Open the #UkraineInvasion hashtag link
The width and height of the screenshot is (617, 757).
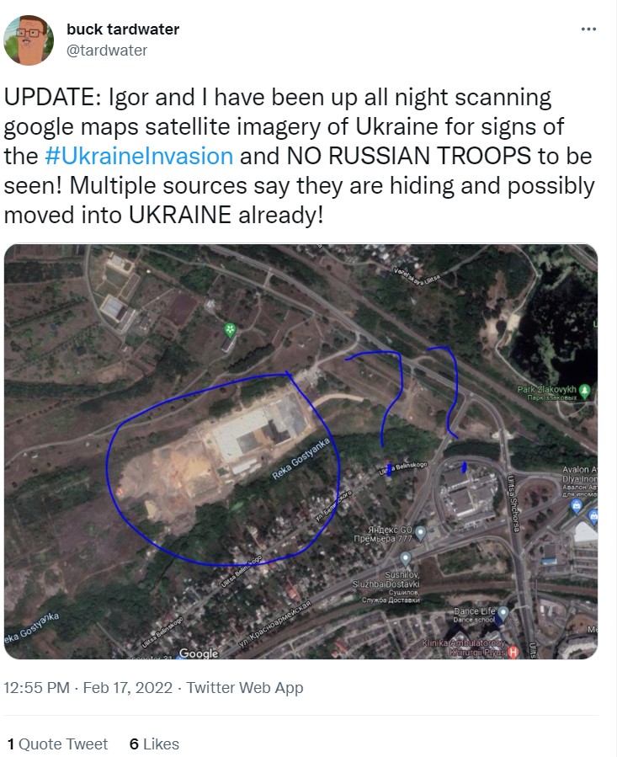click(139, 156)
